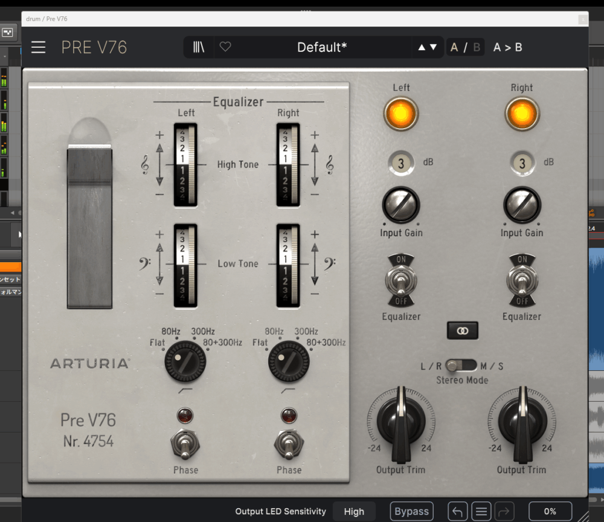Redo with the right curved arrow icon
Screen dimensions: 604x522
click(504, 512)
